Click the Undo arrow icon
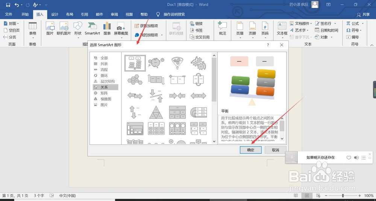This screenshot has width=376, height=201. 17,5
